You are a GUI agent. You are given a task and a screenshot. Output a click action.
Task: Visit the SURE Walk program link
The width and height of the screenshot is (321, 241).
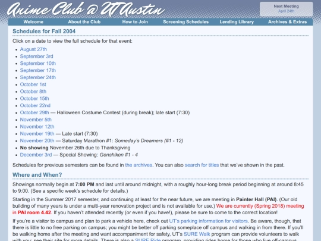coord(197,234)
